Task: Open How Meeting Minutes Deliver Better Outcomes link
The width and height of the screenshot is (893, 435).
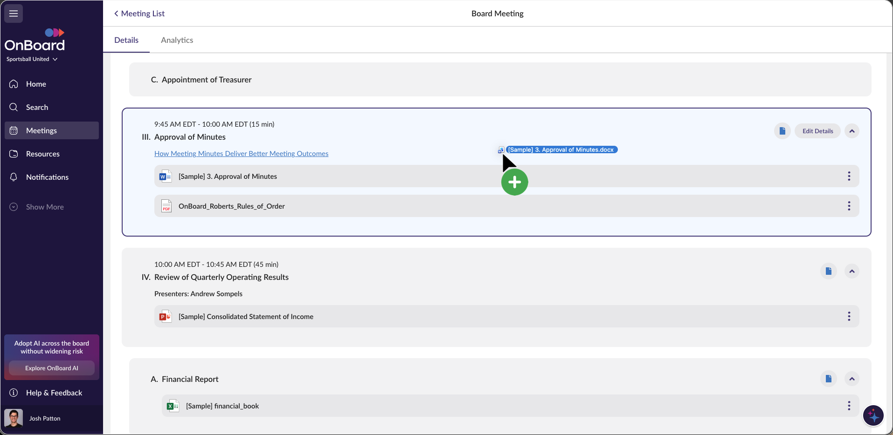Action: click(241, 154)
